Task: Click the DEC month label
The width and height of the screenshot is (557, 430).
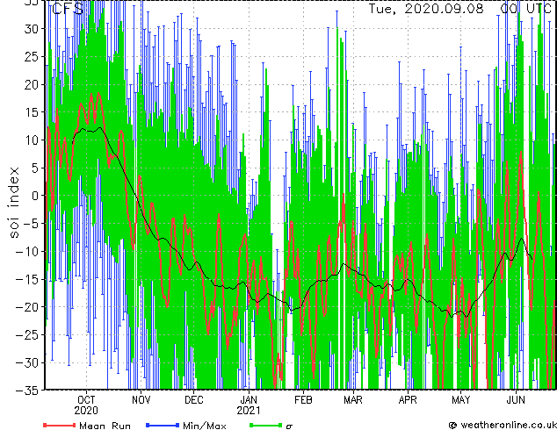Action: click(194, 400)
